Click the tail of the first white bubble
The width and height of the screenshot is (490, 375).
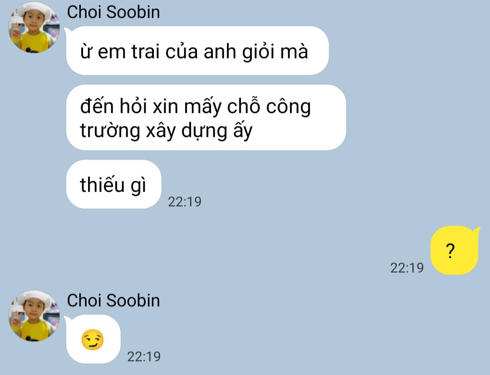tap(68, 31)
